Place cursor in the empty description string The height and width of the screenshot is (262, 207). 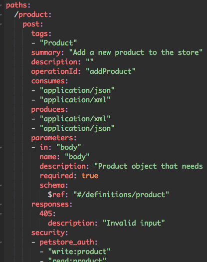[x=90, y=61]
